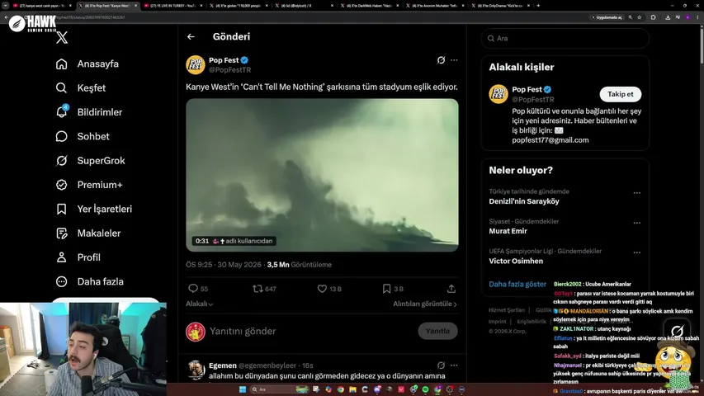Open a new browser tab with plus
The width and height of the screenshot is (704, 396).
click(538, 6)
